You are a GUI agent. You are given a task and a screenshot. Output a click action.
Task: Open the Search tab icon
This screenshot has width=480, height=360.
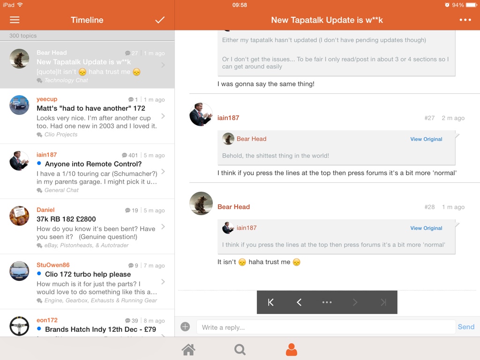point(240,350)
